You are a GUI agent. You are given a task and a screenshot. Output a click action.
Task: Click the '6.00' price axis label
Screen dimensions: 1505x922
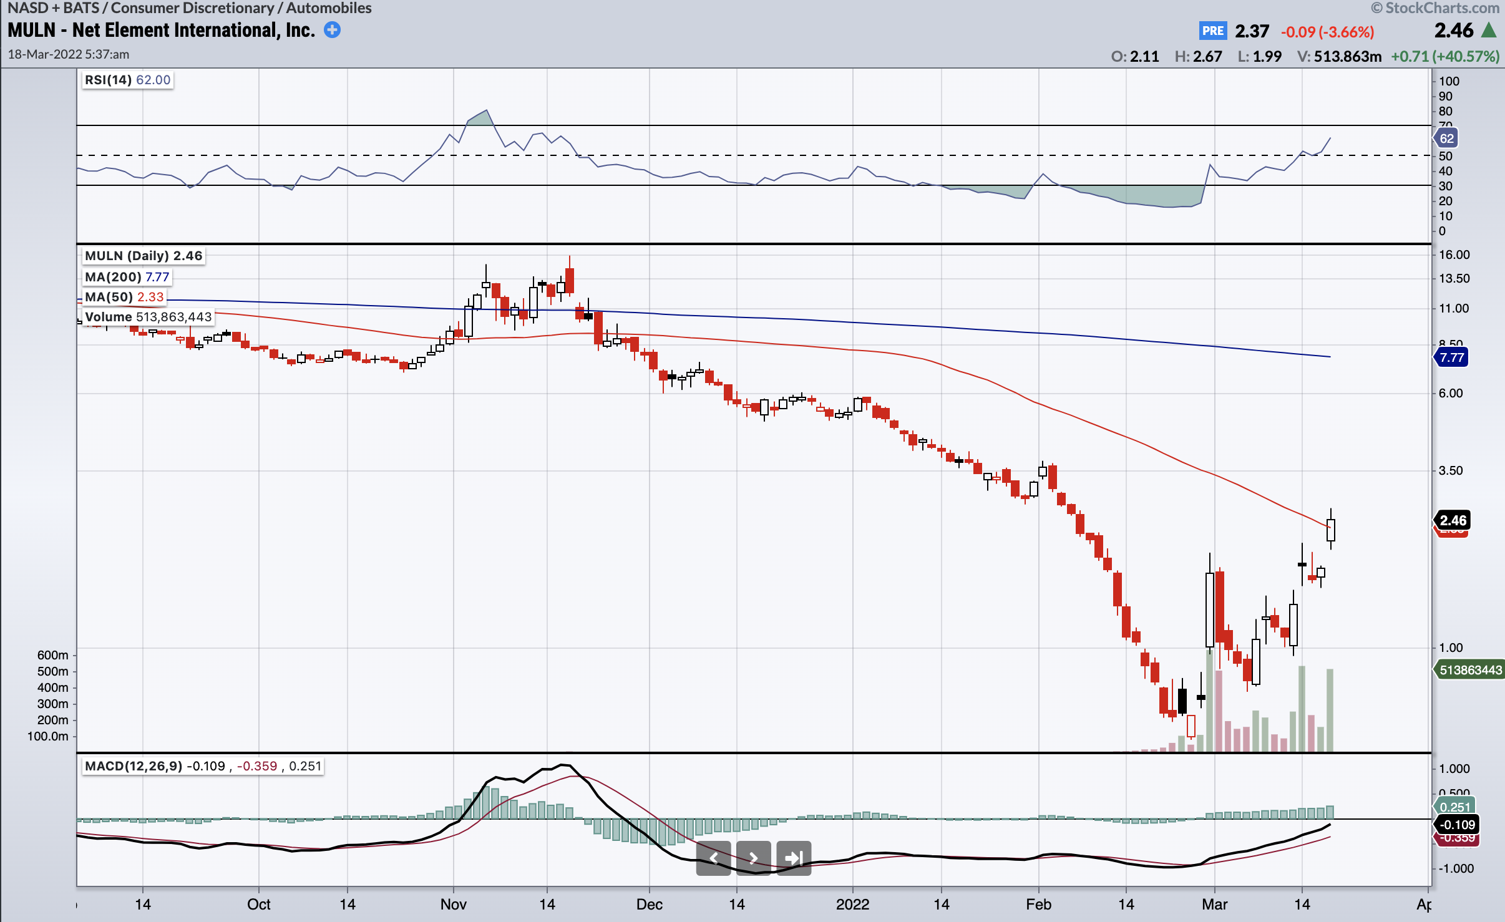[1451, 393]
